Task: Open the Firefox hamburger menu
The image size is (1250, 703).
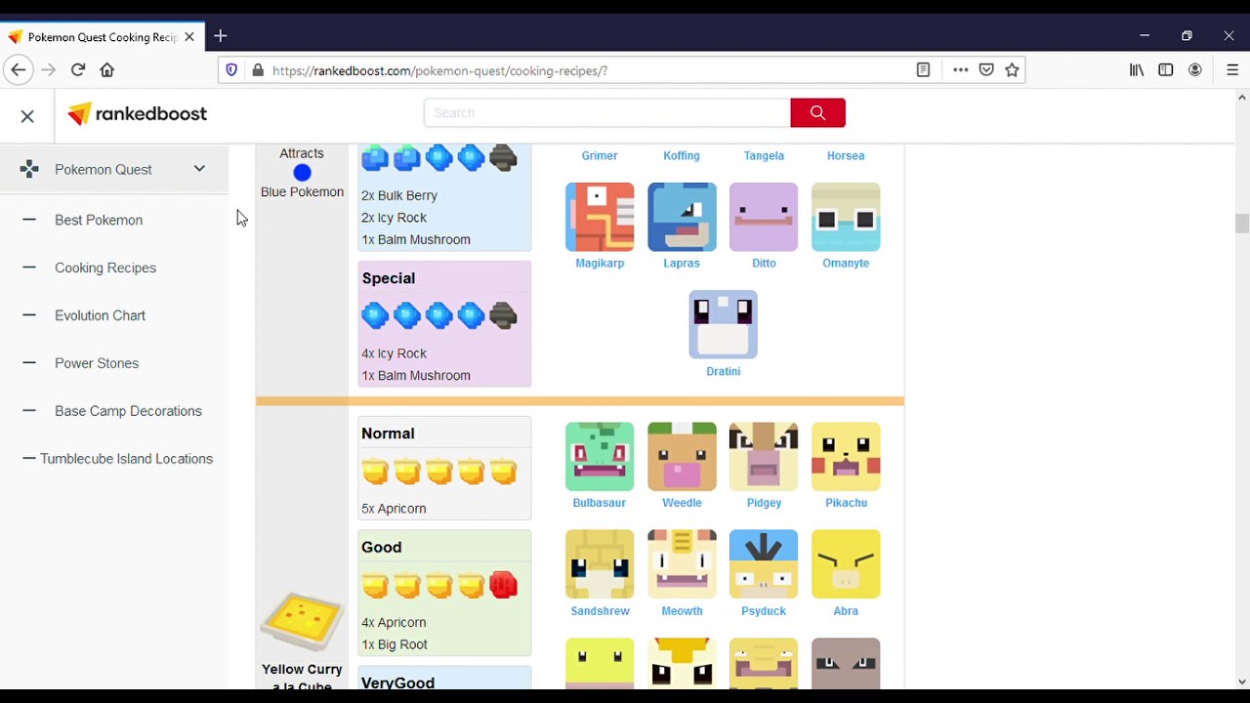Action: 1232,70
